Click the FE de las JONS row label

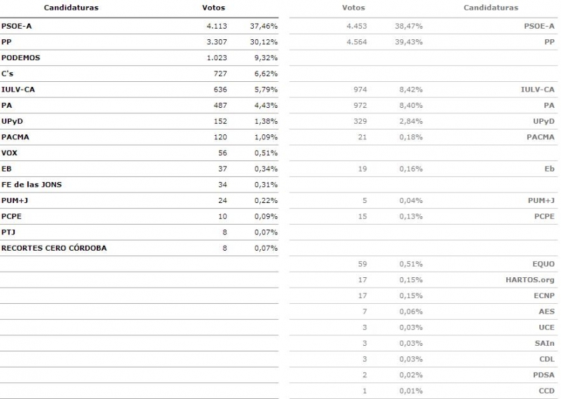click(x=32, y=185)
